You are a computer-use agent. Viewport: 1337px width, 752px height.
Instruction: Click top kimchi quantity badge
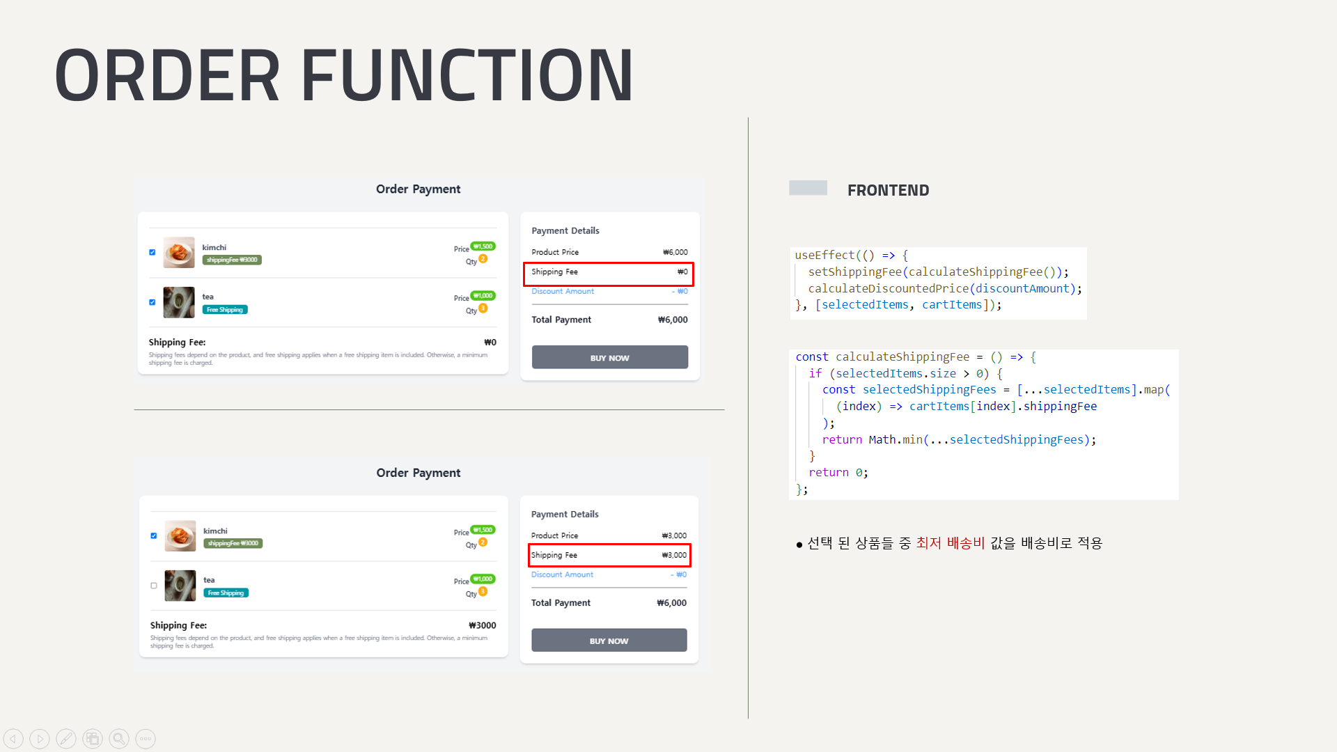(483, 259)
